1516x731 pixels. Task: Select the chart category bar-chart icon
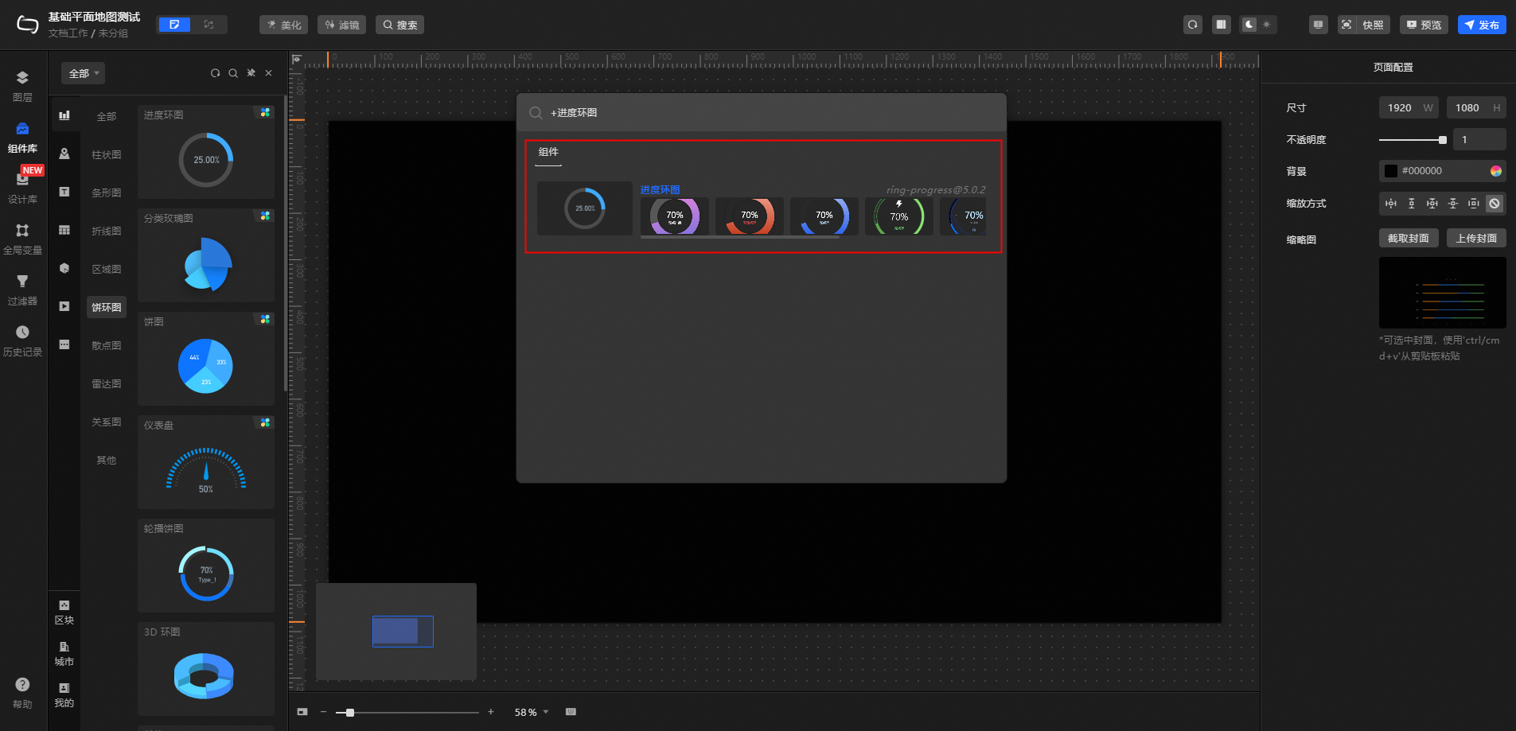pyautogui.click(x=64, y=115)
